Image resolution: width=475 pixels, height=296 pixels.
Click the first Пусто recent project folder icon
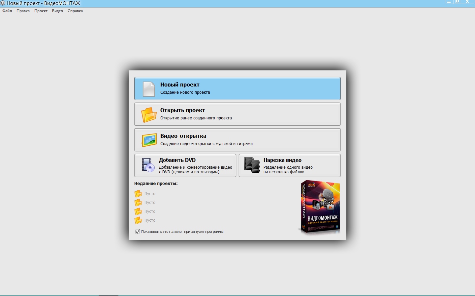tap(138, 194)
